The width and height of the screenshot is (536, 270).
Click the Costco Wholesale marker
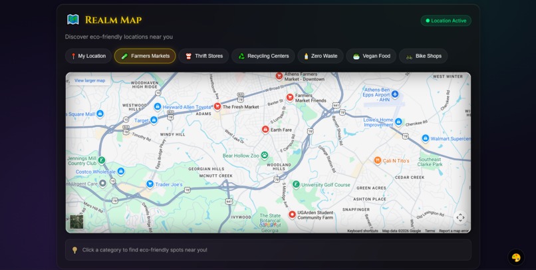[120, 171]
